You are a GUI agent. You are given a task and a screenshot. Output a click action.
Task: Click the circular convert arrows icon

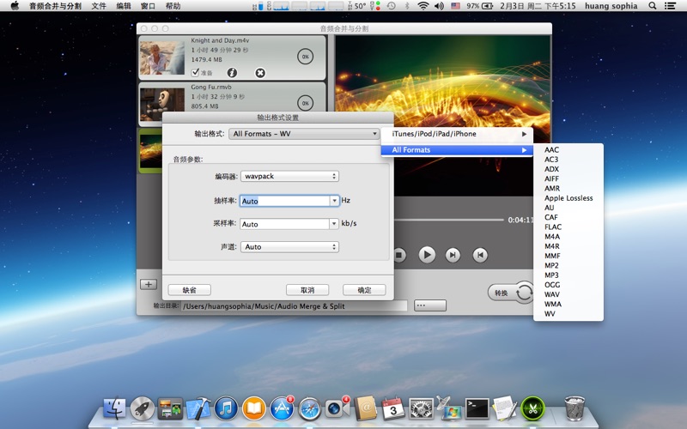[x=523, y=293]
